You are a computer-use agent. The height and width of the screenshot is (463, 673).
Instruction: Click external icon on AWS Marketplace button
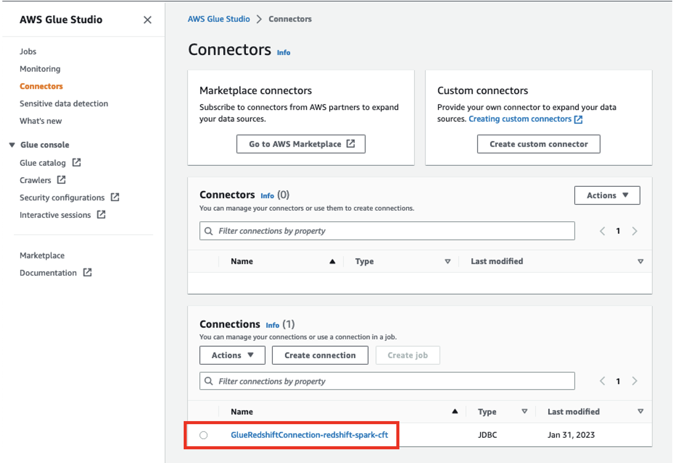coord(351,144)
